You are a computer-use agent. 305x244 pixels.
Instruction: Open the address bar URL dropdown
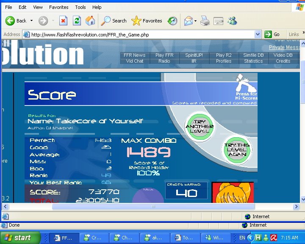[258, 34]
